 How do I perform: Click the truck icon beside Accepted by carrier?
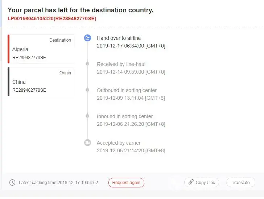coord(87,142)
